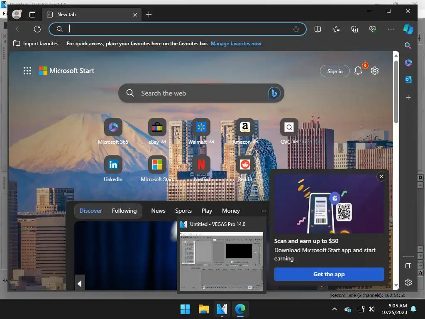Open the Favorites list
The height and width of the screenshot is (319, 425).
tap(336, 29)
